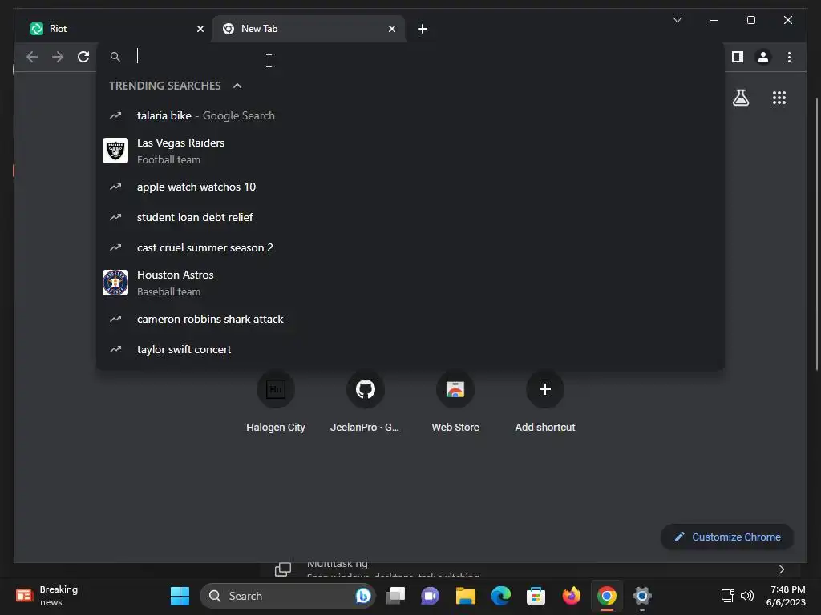Image resolution: width=821 pixels, height=615 pixels.
Task: Open the JeelanPro GitHub shortcut
Action: pyautogui.click(x=365, y=402)
